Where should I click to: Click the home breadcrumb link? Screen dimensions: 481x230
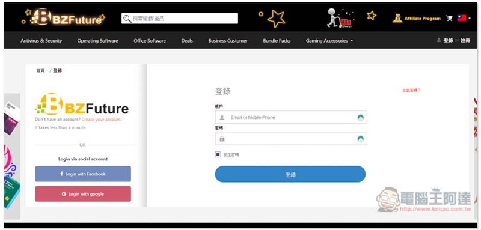pyautogui.click(x=40, y=71)
